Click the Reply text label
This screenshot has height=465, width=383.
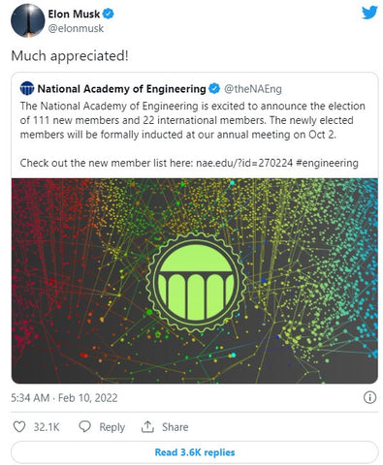pyautogui.click(x=112, y=427)
